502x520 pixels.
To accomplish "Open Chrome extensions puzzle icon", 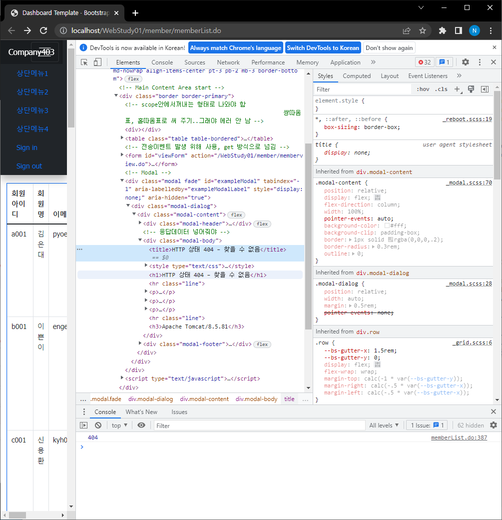I will click(x=443, y=30).
